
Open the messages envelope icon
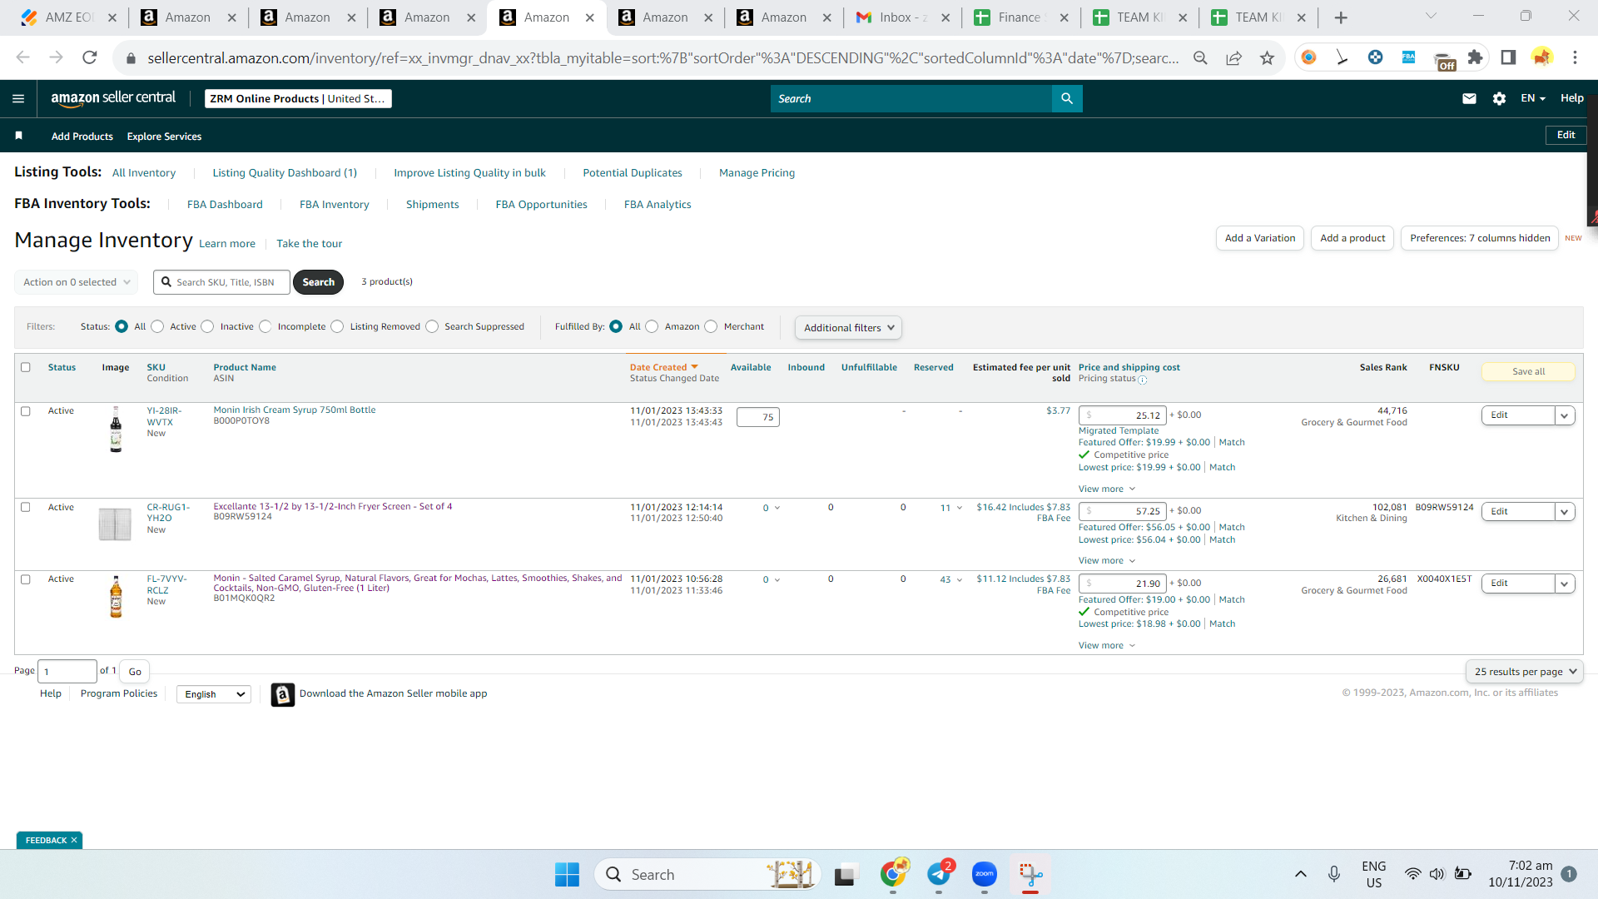[1469, 98]
